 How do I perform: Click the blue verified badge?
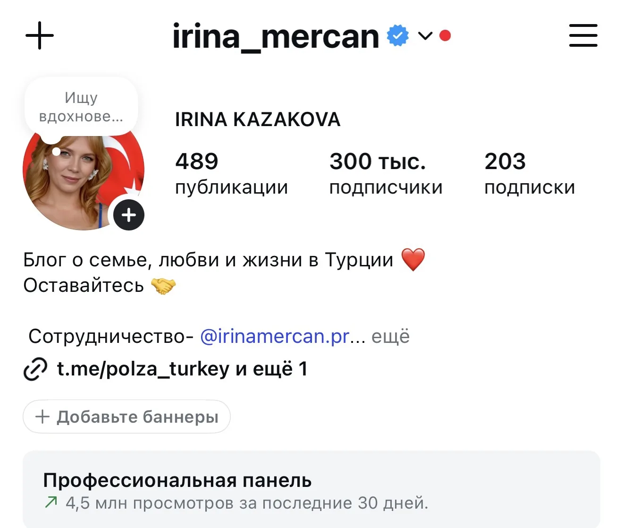click(x=398, y=36)
